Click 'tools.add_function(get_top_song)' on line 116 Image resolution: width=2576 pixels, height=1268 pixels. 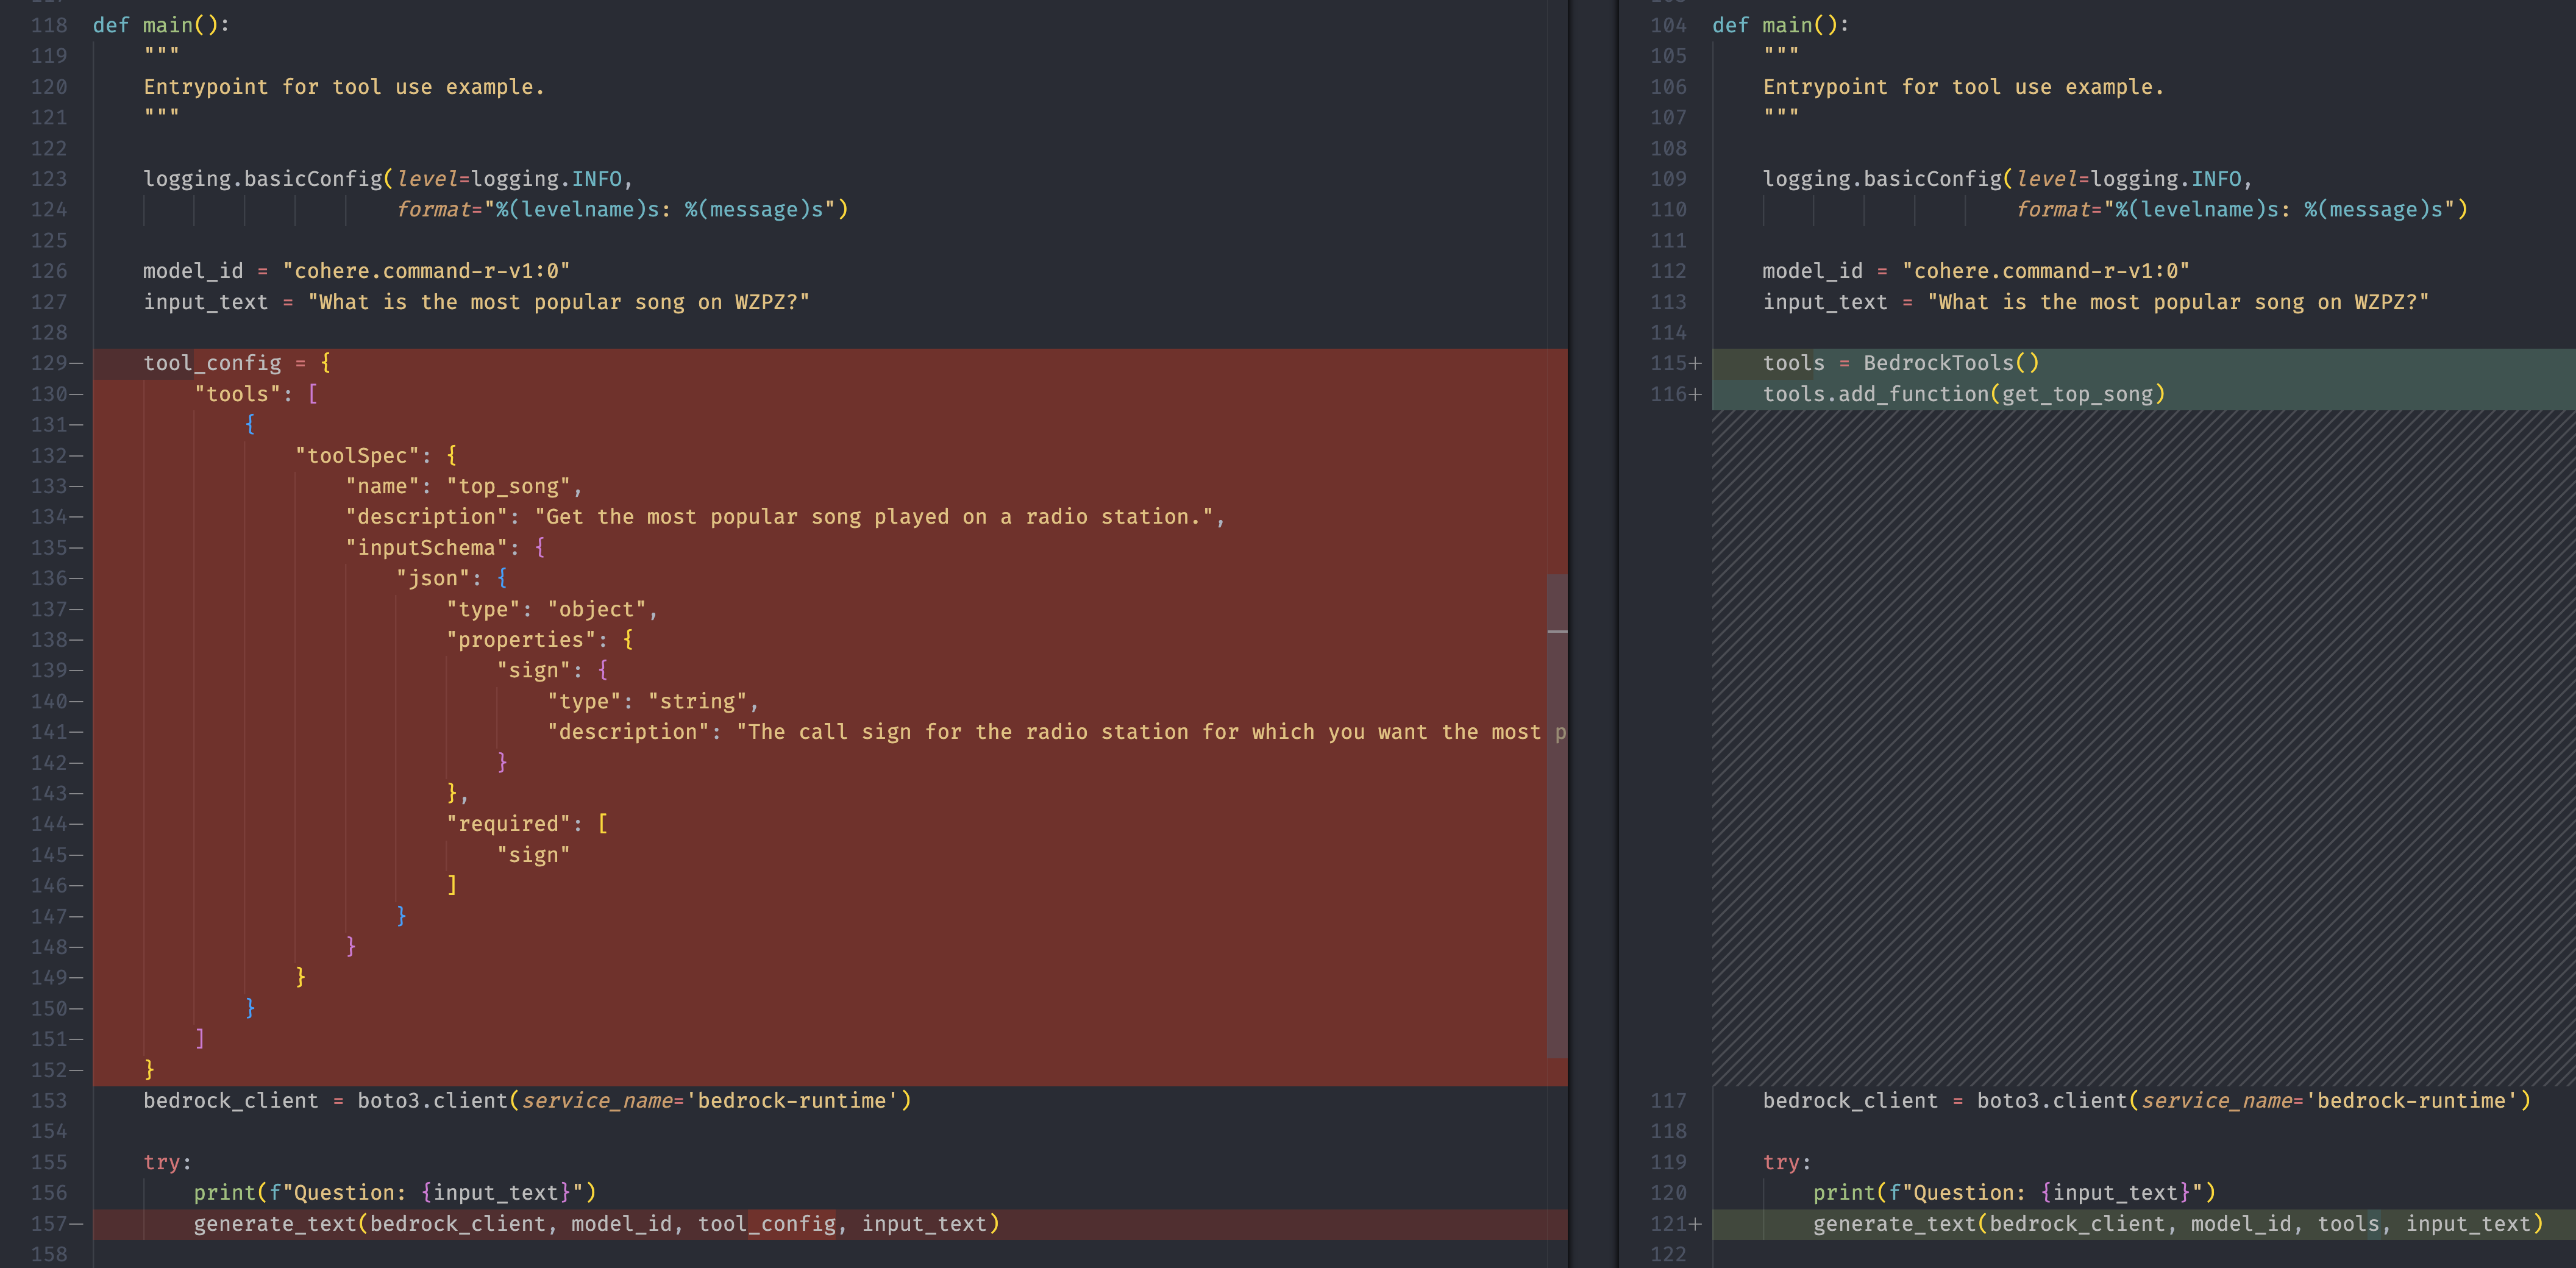tap(1964, 394)
